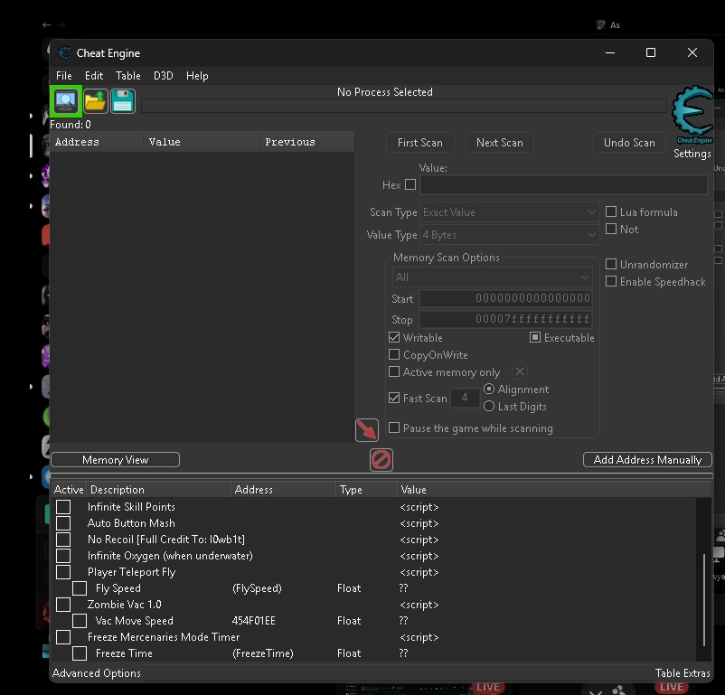Activate Auto Button Mash script checkbox

pos(63,523)
